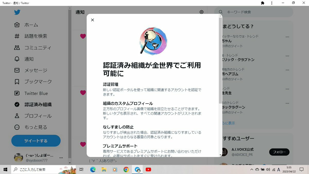This screenshot has height=174, width=309.
Task: Click the 認証済み組織が全世界でご利用可能に title
Action: pyautogui.click(x=152, y=69)
